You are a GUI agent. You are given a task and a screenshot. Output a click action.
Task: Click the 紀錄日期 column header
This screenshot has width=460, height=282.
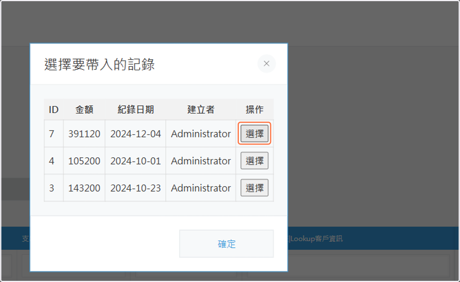click(136, 110)
